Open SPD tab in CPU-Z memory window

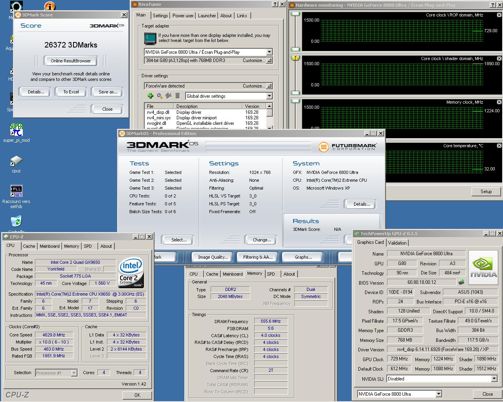[x=271, y=274]
